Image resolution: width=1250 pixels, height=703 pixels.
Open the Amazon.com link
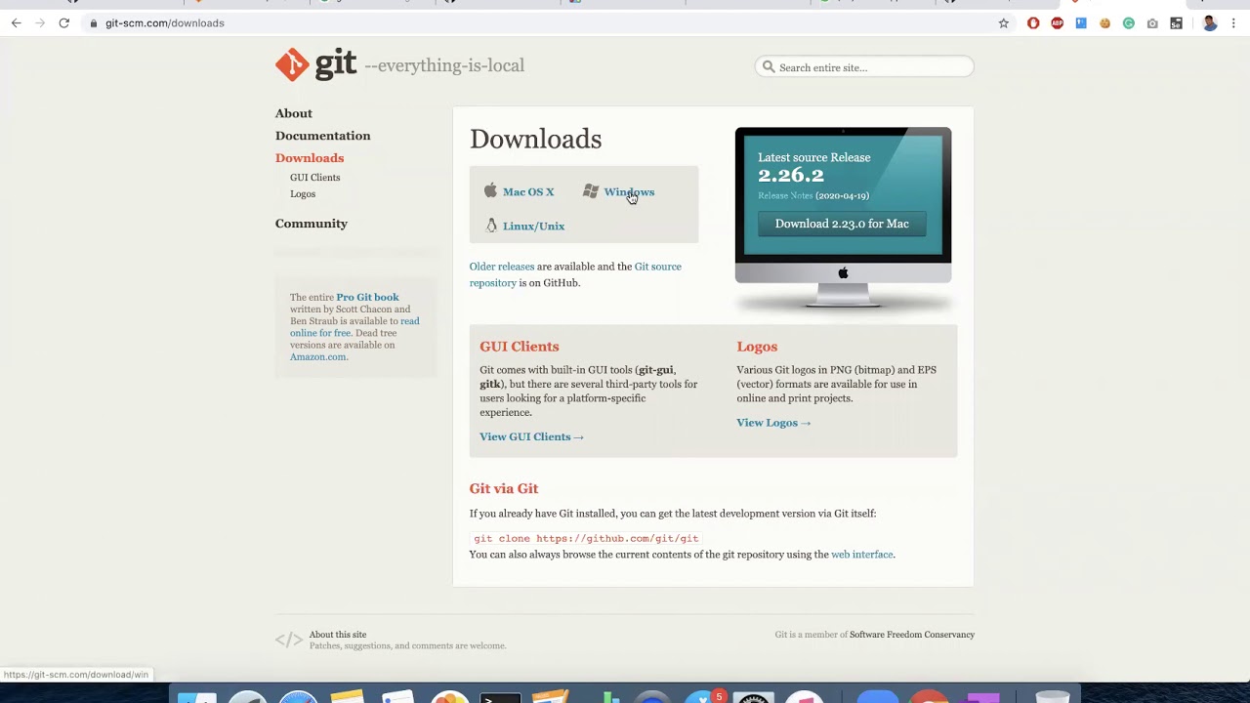tap(318, 357)
